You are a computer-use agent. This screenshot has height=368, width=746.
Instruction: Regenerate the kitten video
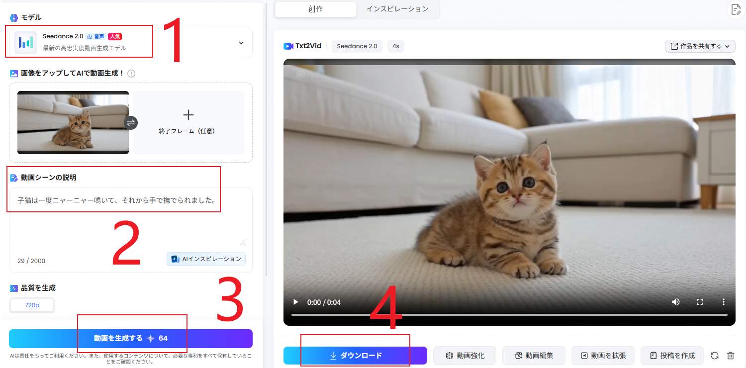(715, 355)
